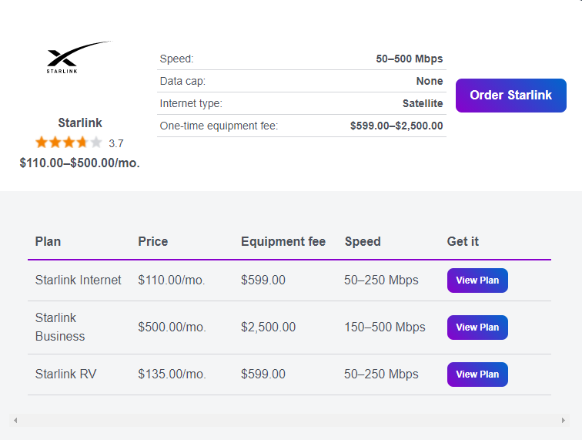Click the Starlink provider name

(80, 123)
